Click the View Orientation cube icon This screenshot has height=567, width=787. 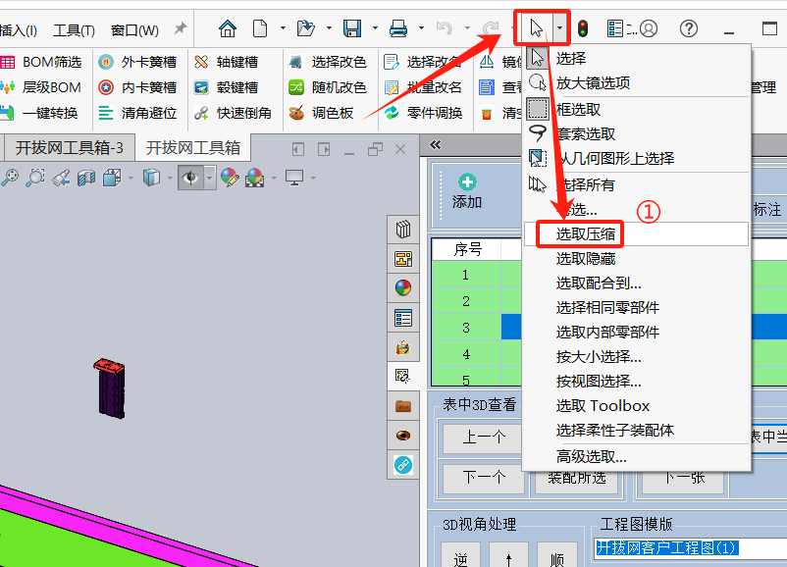[x=112, y=178]
